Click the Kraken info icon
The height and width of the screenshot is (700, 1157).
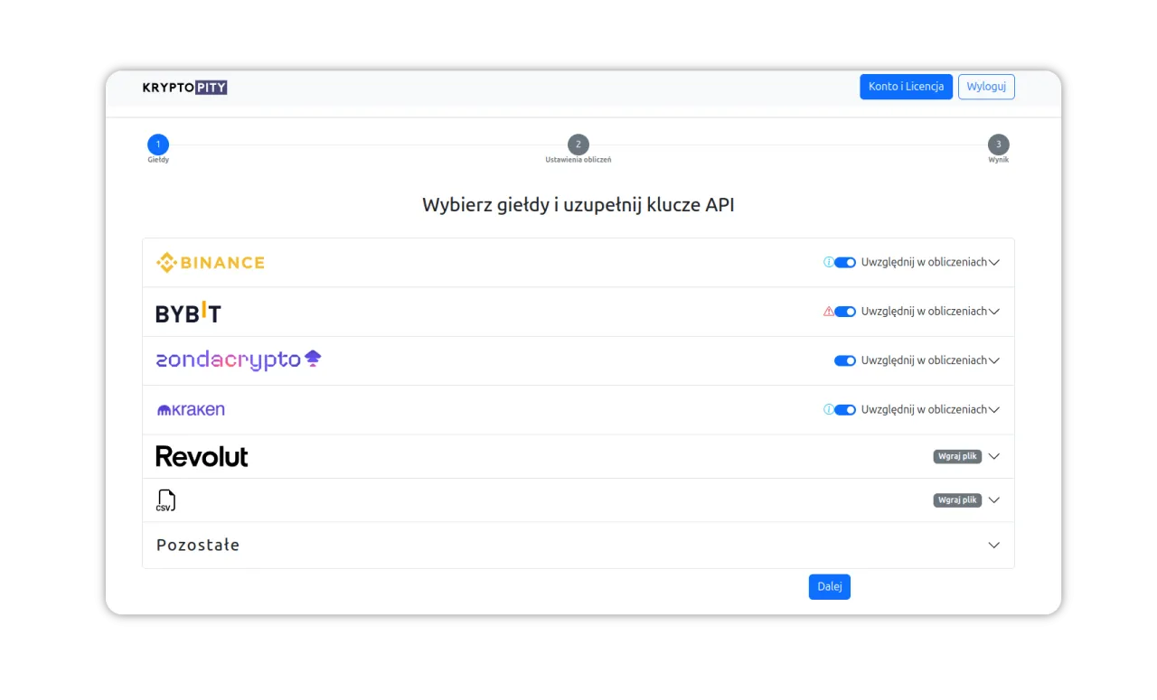click(828, 409)
